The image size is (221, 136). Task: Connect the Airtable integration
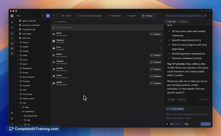click(156, 69)
